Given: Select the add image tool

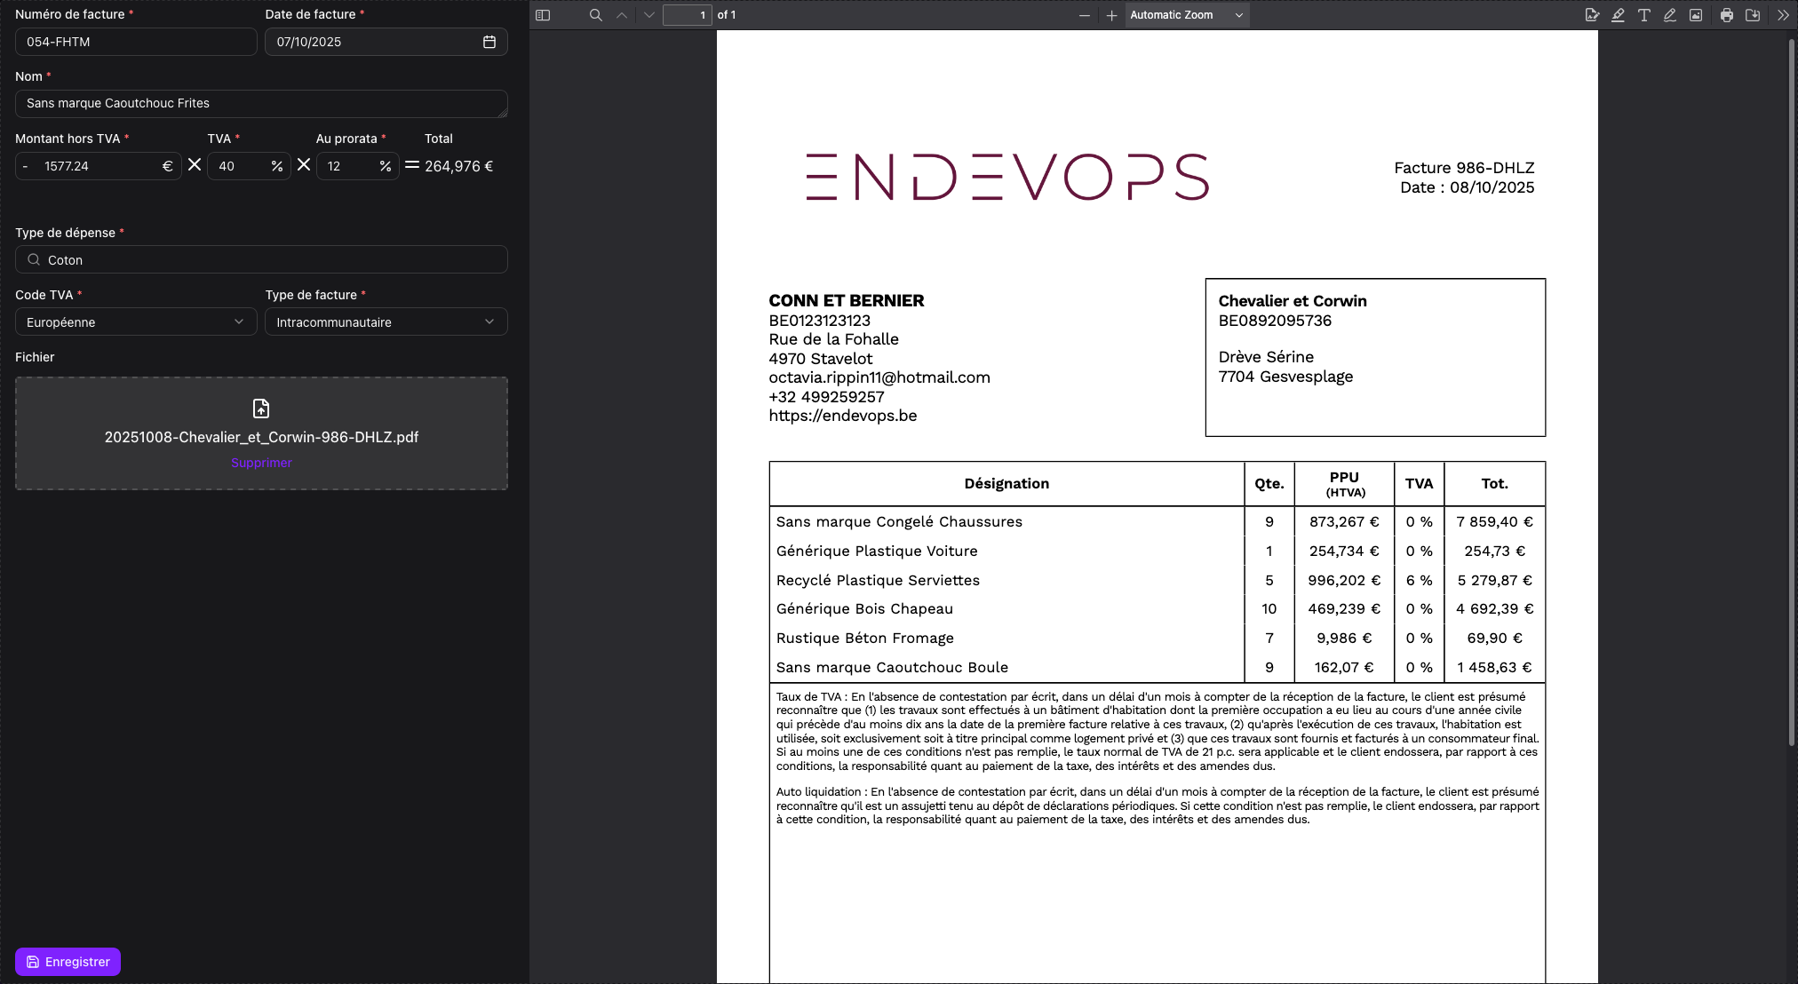Looking at the screenshot, I should coord(1696,15).
